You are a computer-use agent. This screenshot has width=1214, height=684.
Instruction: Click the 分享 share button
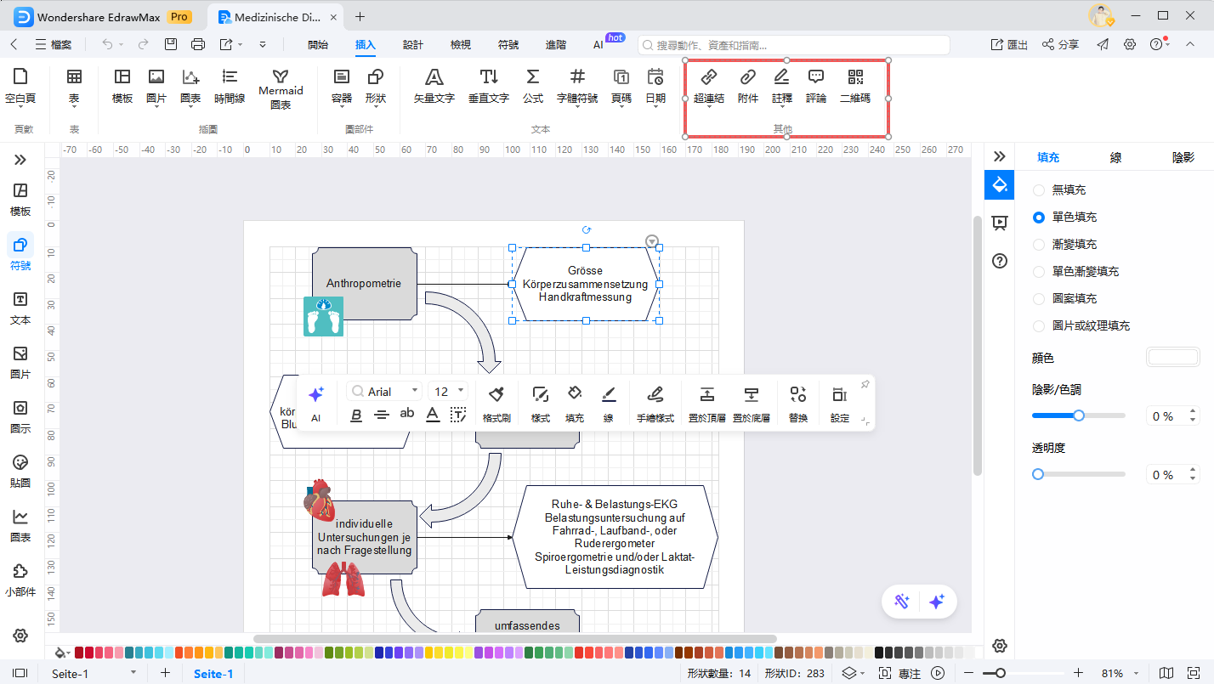[1060, 45]
